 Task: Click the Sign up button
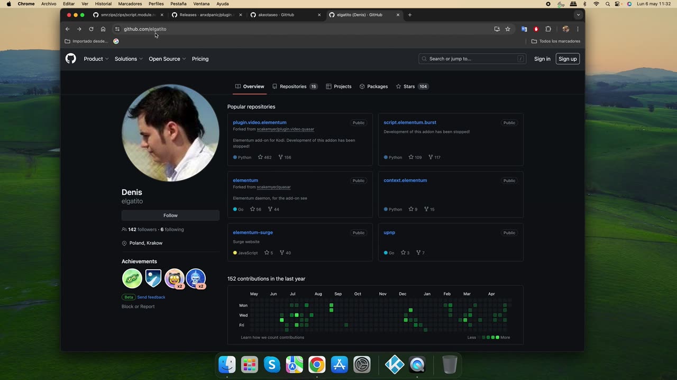click(568, 59)
